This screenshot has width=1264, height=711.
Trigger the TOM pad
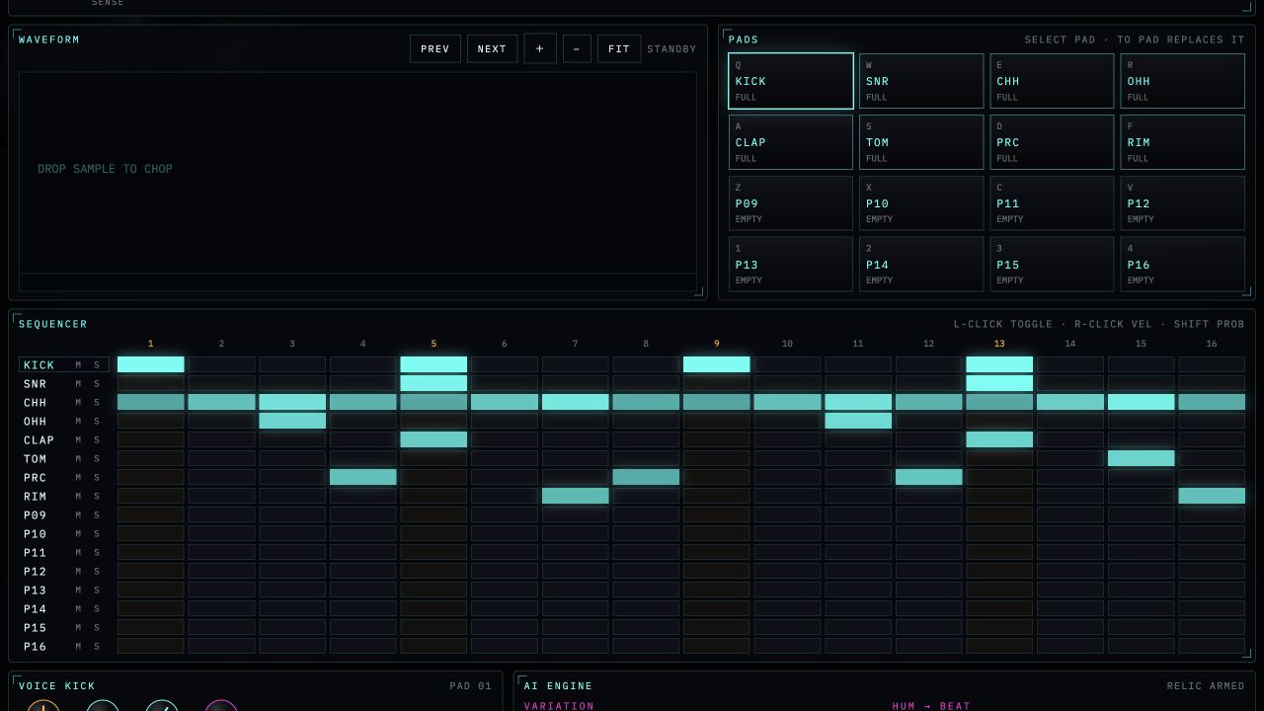(x=921, y=142)
